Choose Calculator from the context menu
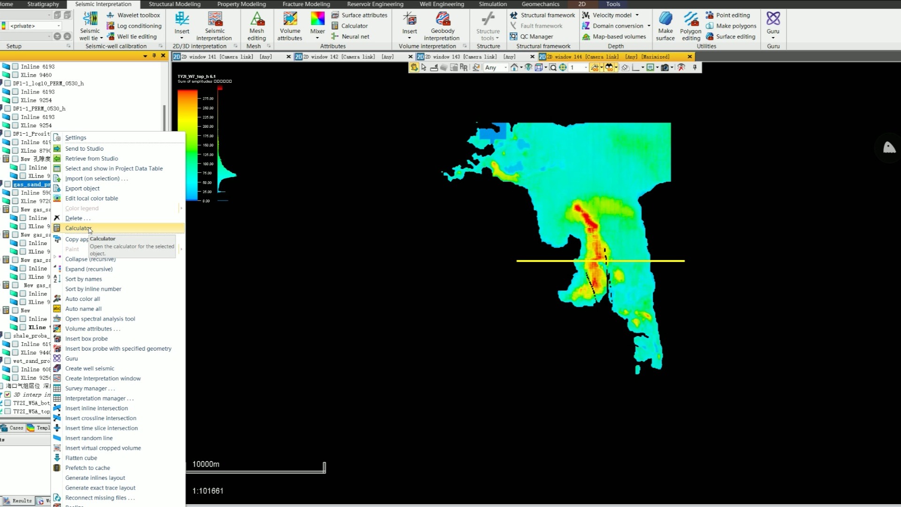 pyautogui.click(x=118, y=228)
